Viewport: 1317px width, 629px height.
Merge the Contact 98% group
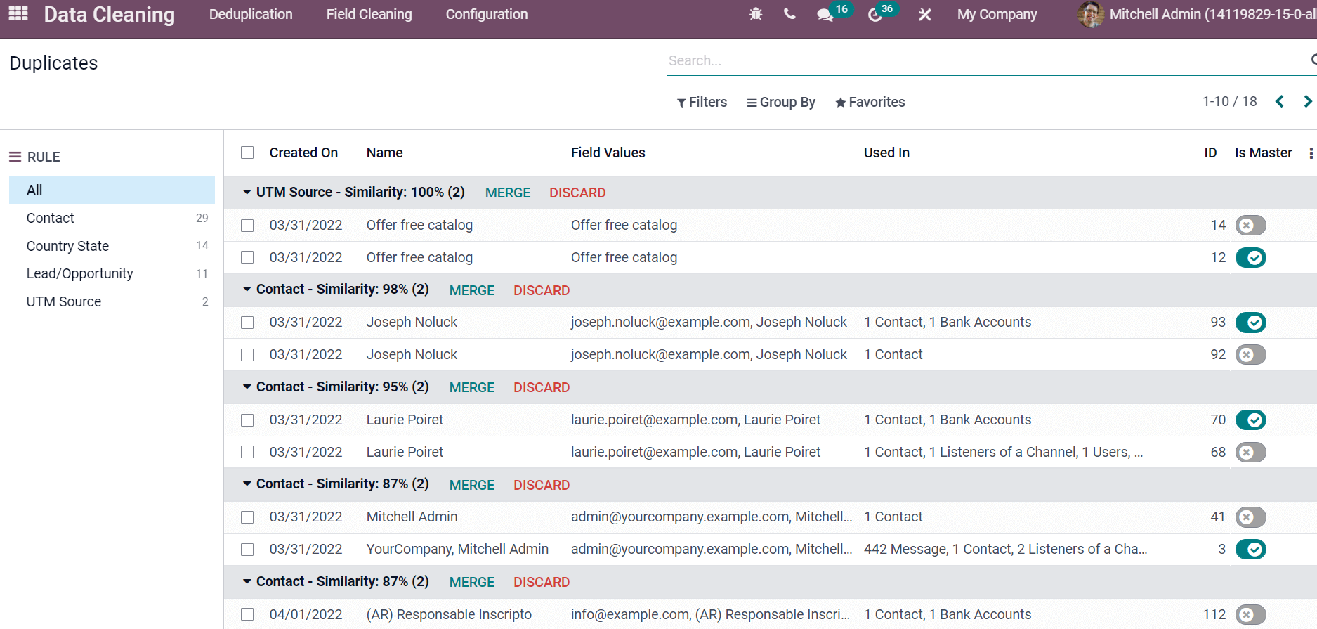[472, 290]
